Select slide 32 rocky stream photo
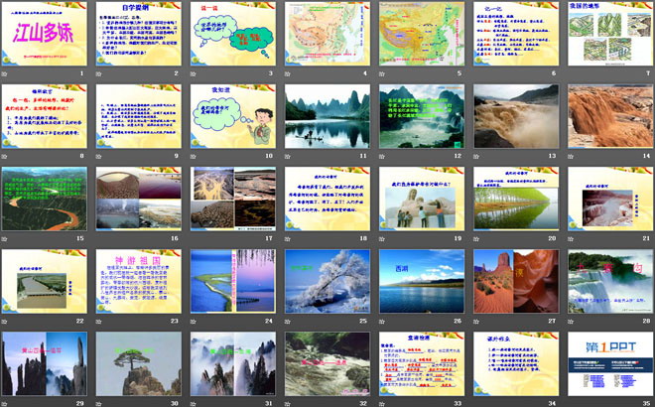The height and width of the screenshot is (407, 655). (x=327, y=364)
